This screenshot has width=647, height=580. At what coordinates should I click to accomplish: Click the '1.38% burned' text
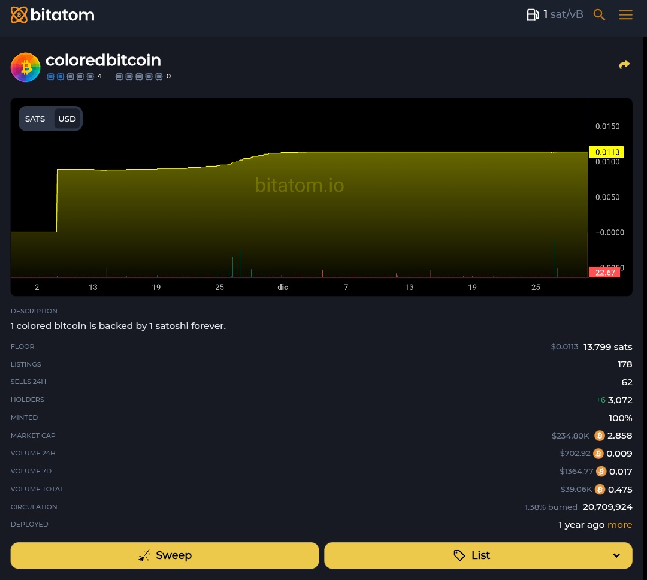[x=551, y=507]
